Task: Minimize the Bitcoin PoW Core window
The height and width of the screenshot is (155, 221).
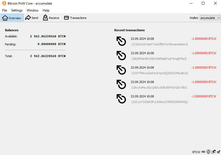Action: 191,3
